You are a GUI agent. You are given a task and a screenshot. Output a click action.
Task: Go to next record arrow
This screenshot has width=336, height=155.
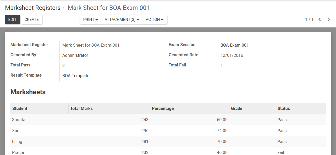pos(329,19)
